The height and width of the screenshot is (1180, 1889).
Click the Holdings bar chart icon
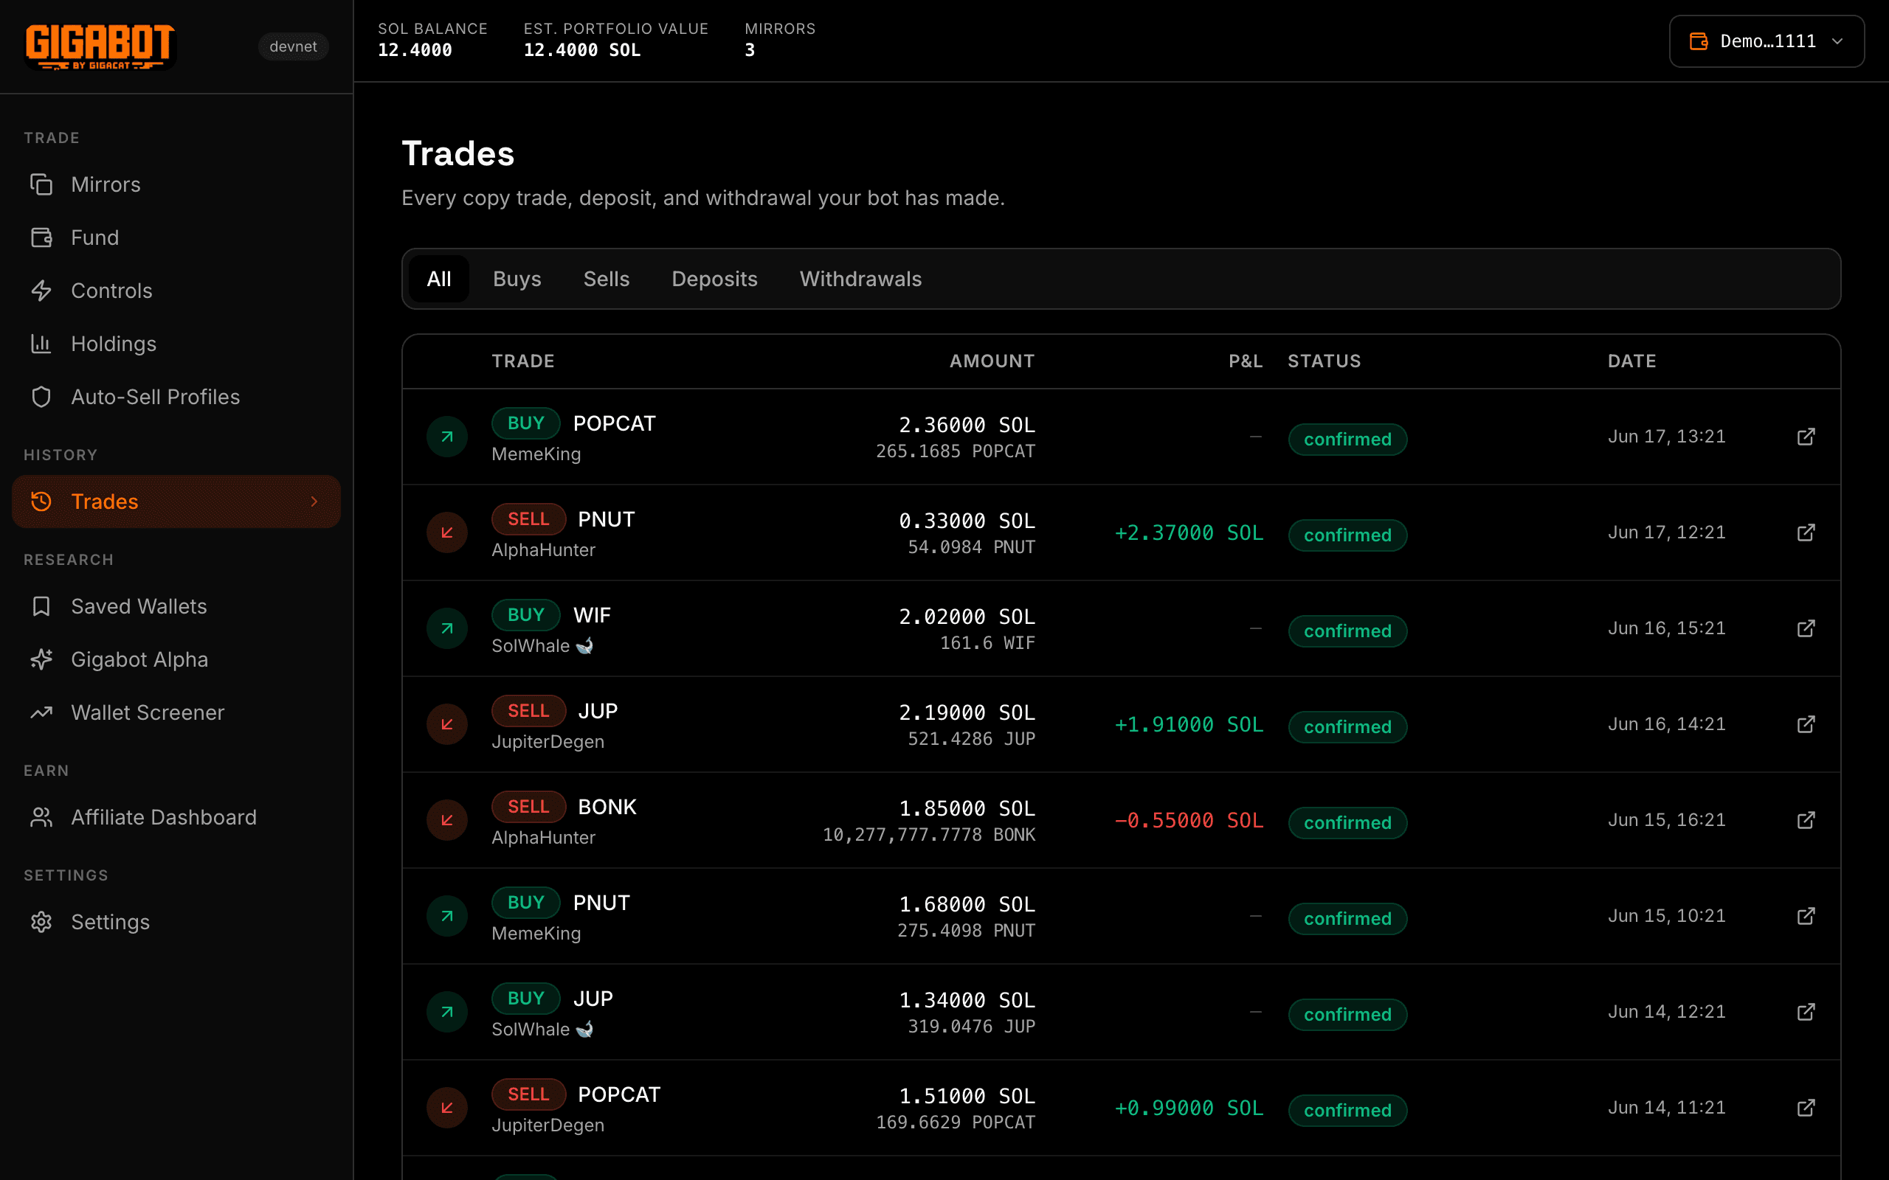pos(41,344)
